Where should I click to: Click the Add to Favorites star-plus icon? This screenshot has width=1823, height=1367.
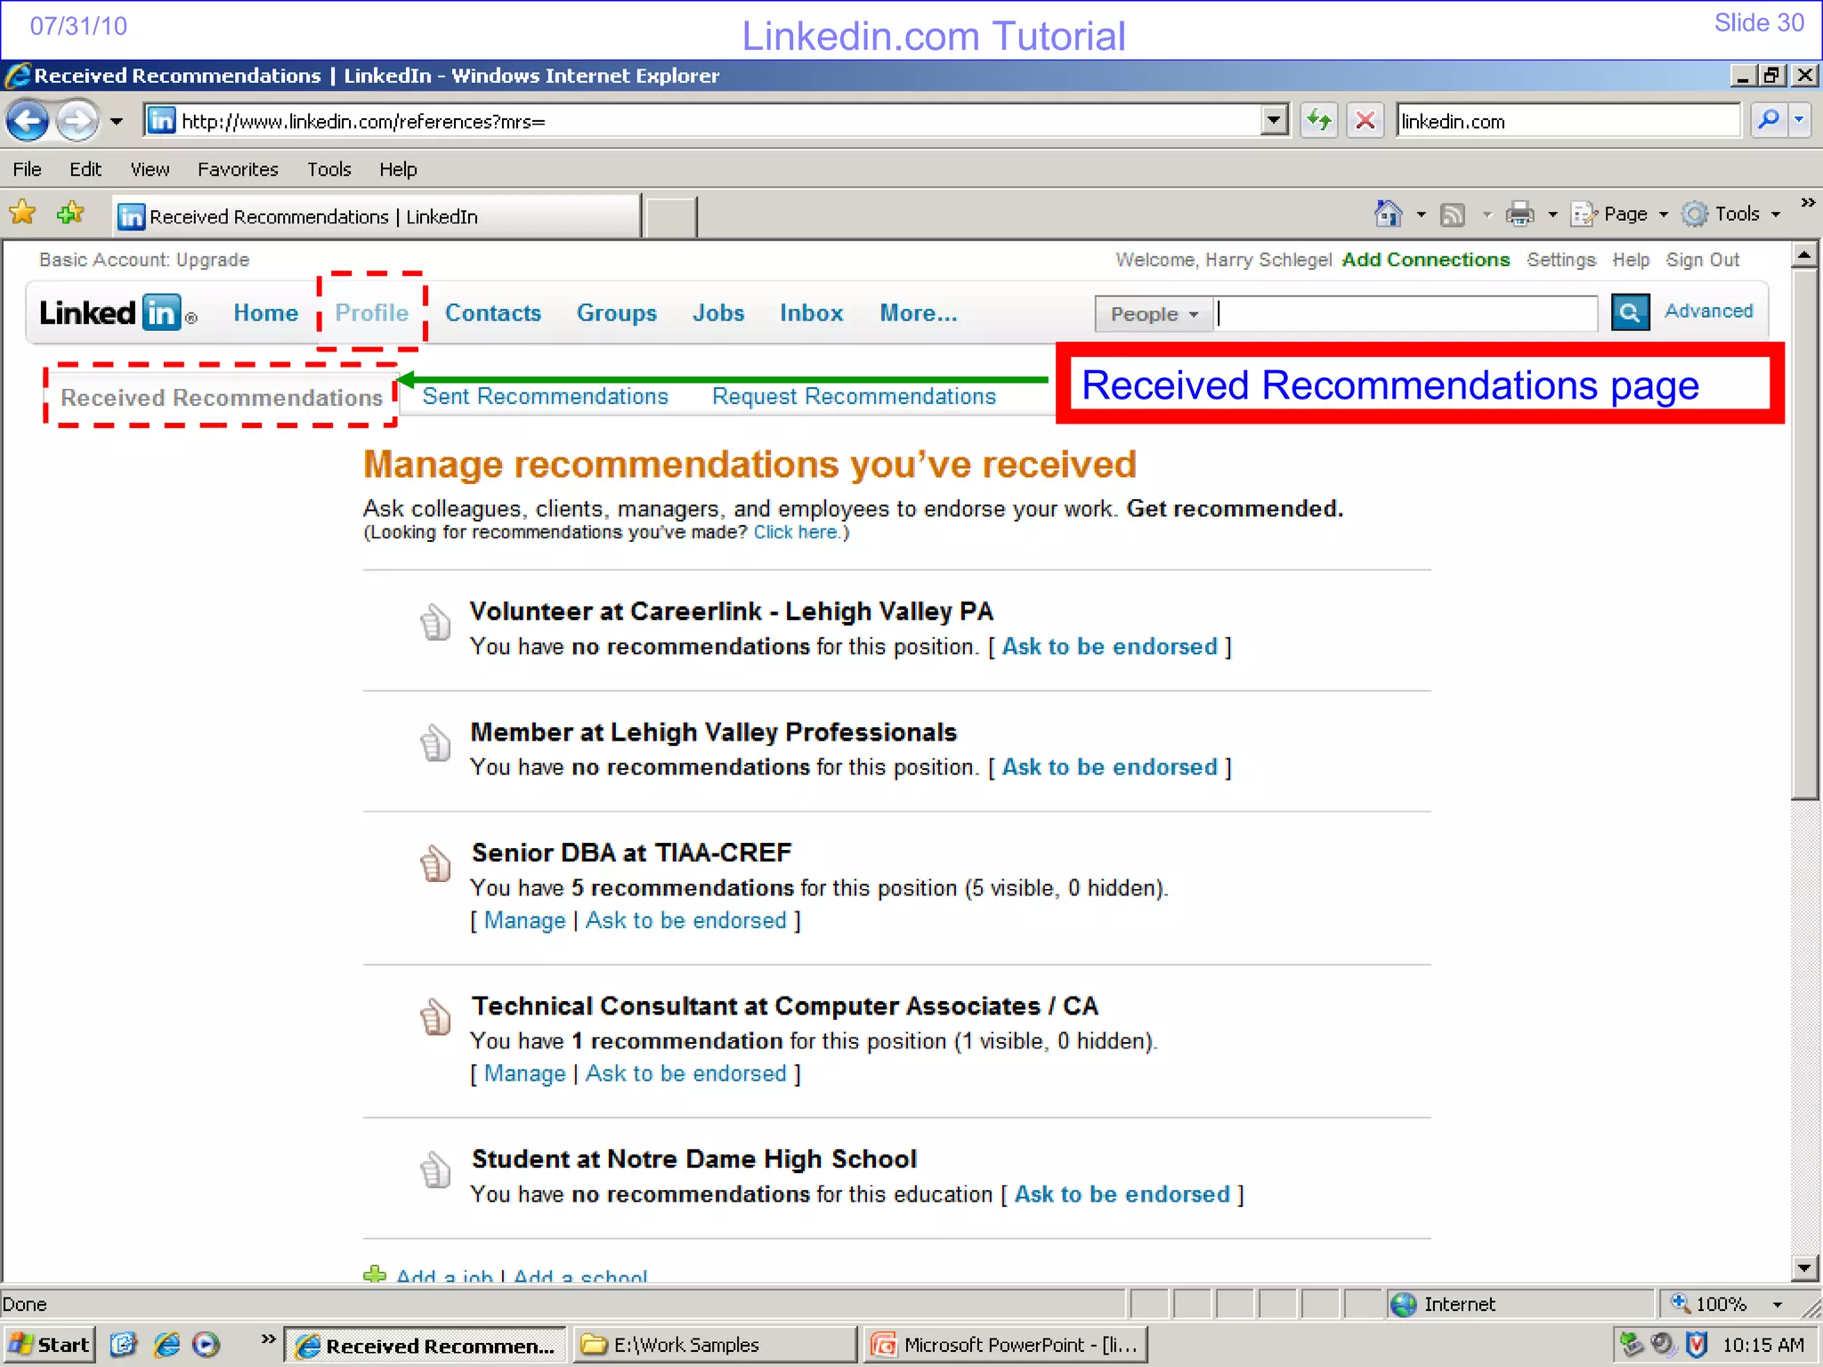click(x=70, y=214)
